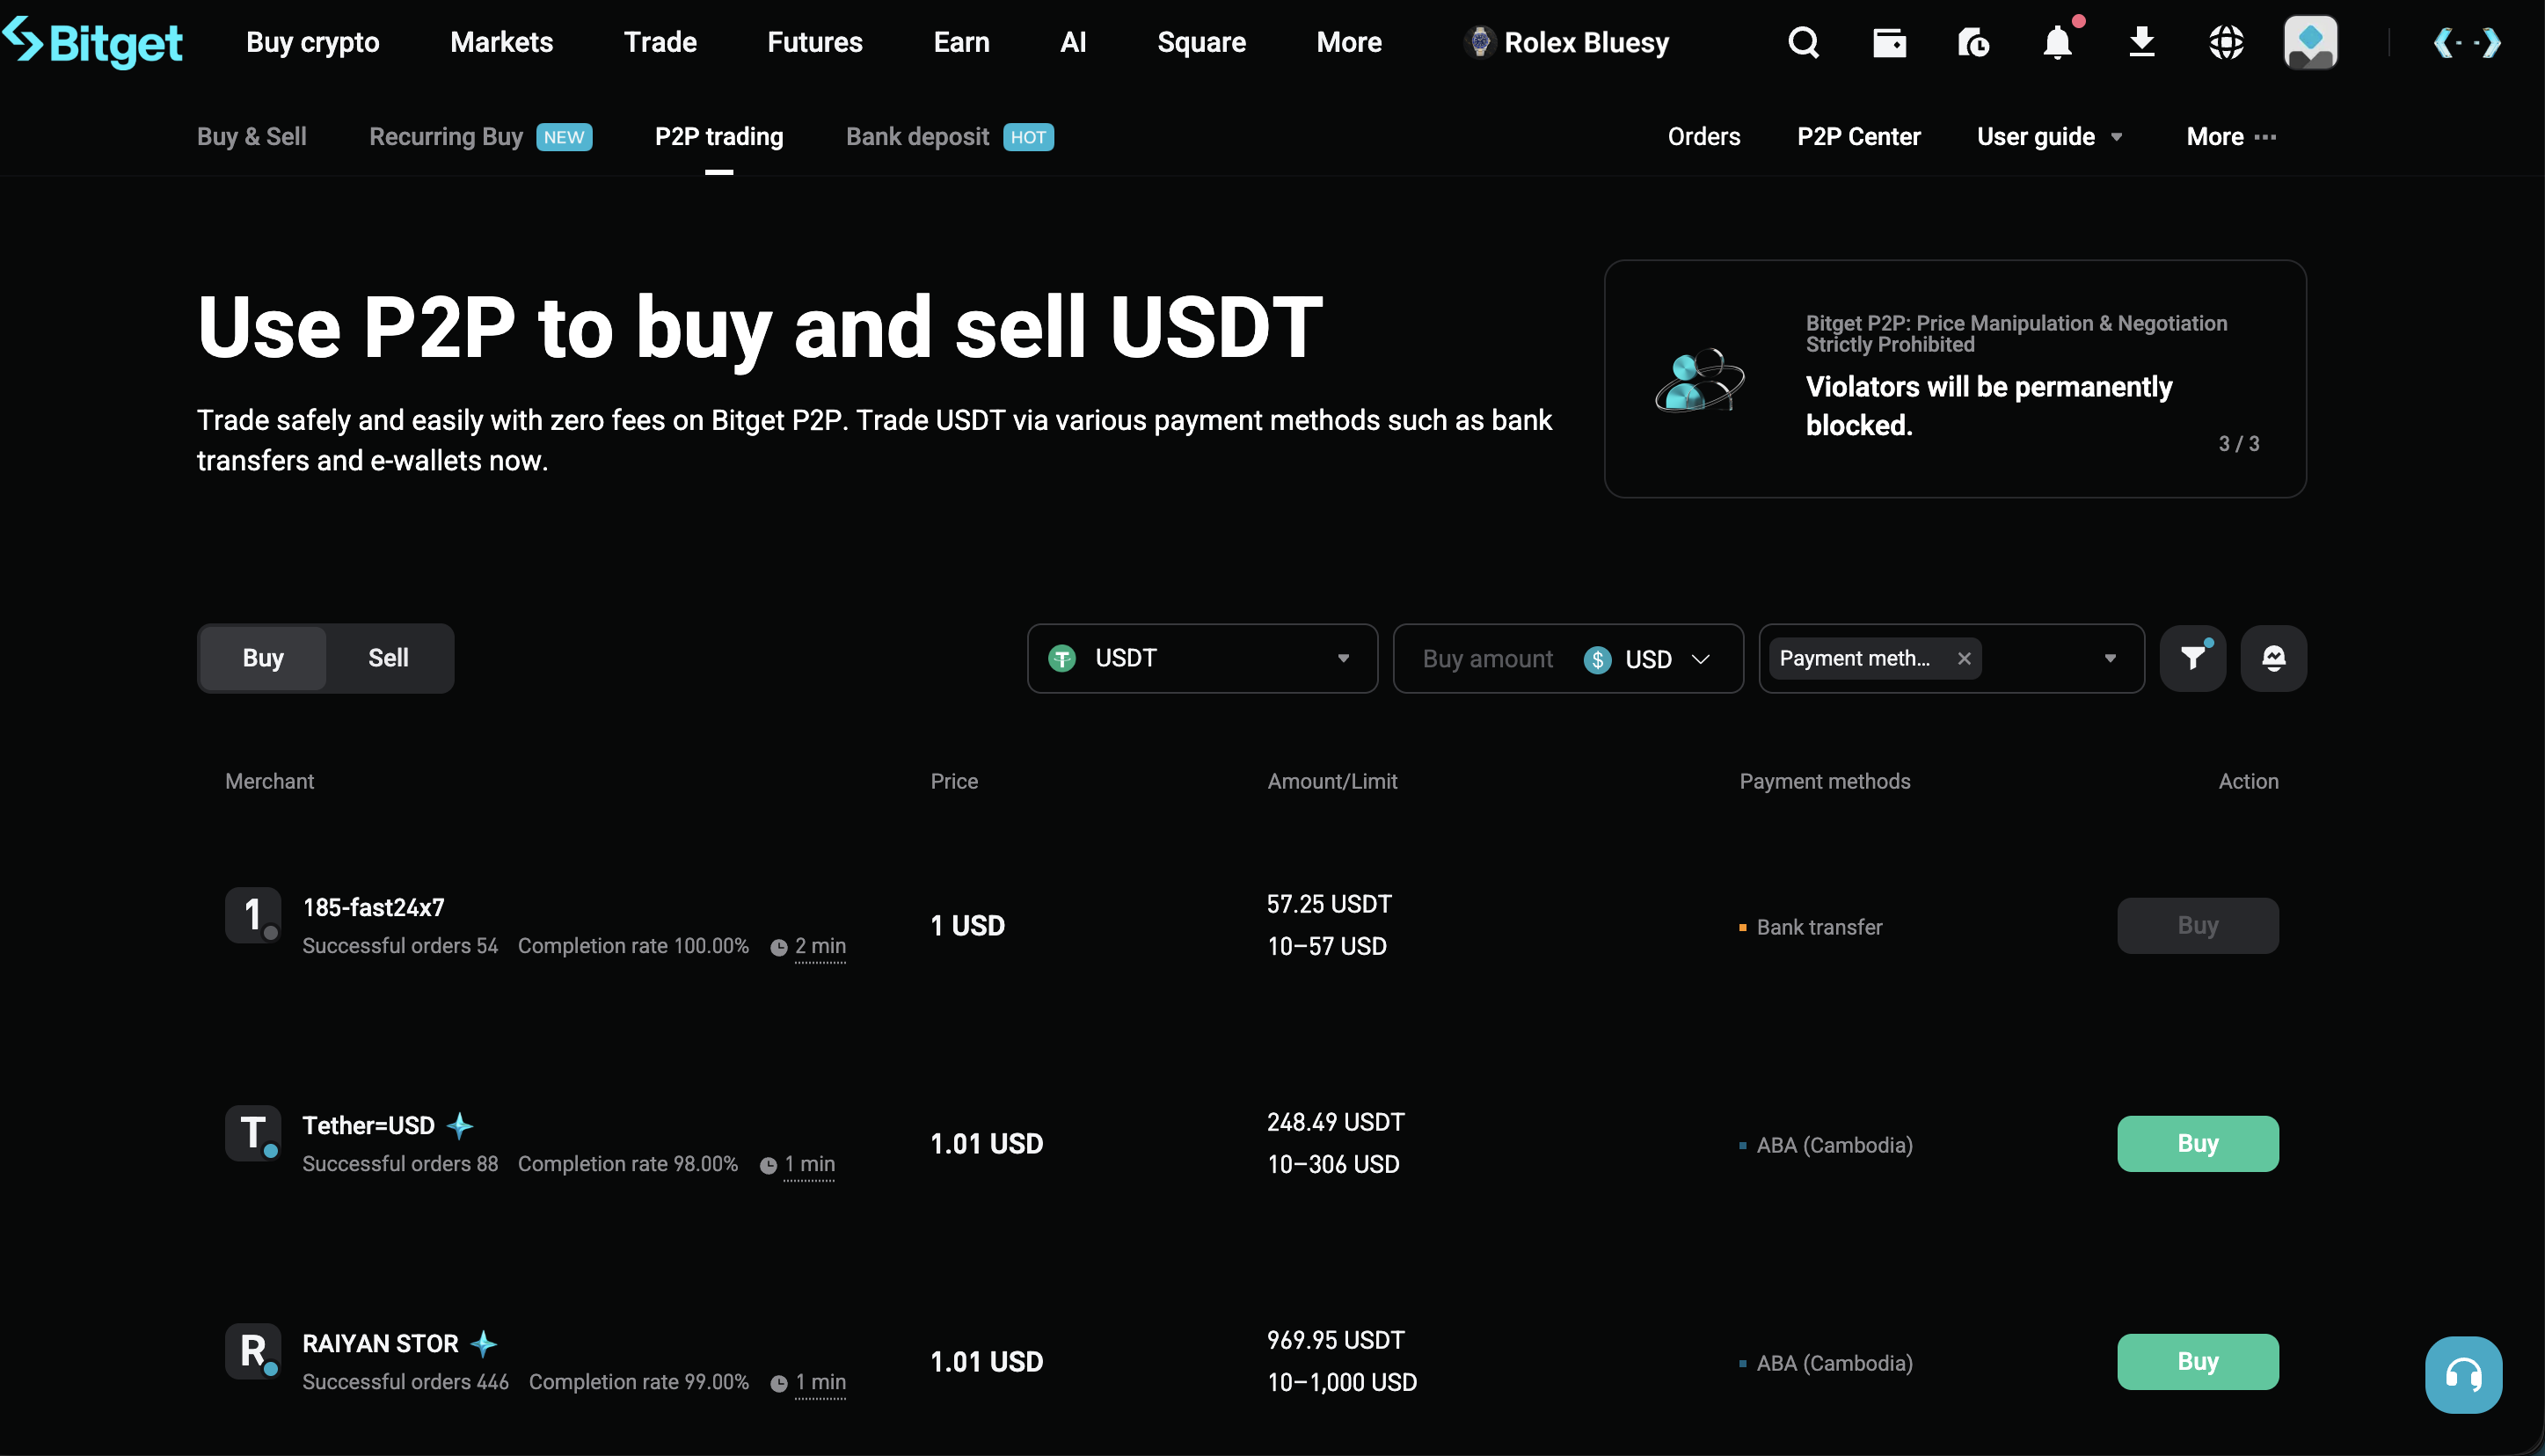This screenshot has height=1456, width=2545.
Task: Open the Square menu item
Action: pyautogui.click(x=1201, y=42)
